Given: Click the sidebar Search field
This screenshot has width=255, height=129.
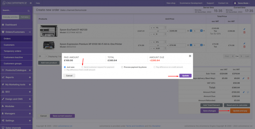Looking at the screenshot, I should (14, 10).
